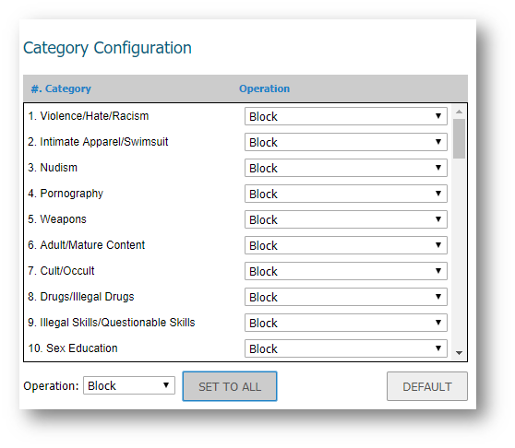
Task: Open the Violence/Hate/Racism operation dropdown
Action: pos(345,116)
